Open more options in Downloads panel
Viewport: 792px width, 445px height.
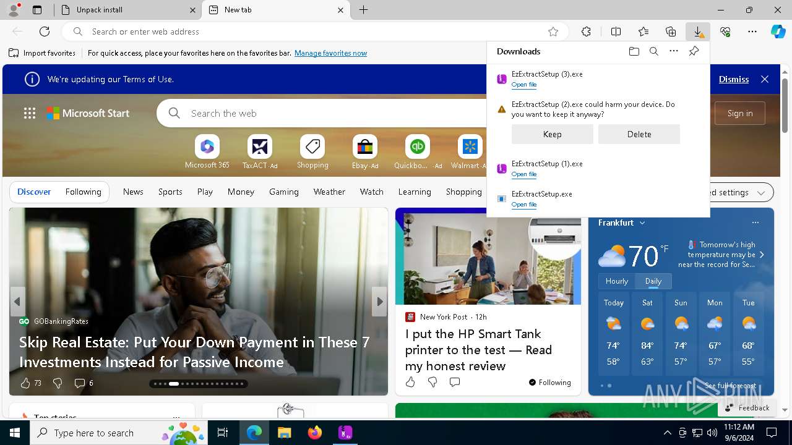pos(674,51)
